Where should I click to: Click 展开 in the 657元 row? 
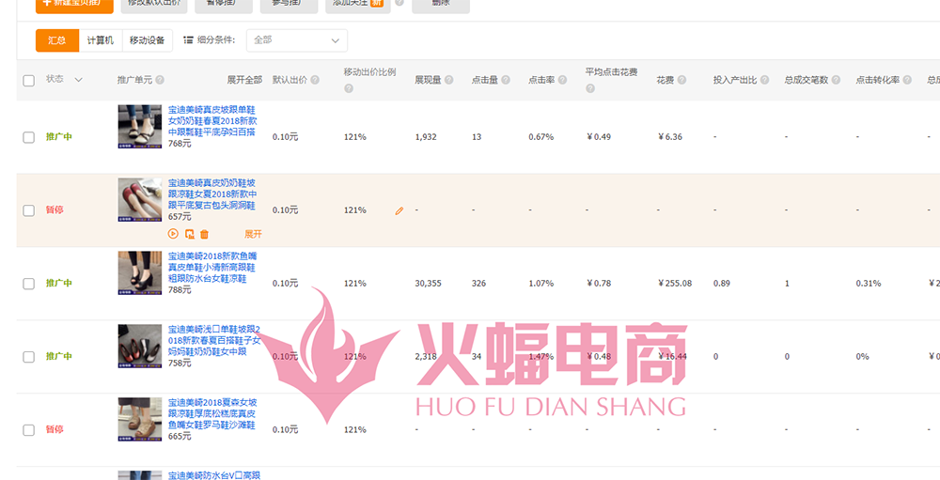click(253, 234)
